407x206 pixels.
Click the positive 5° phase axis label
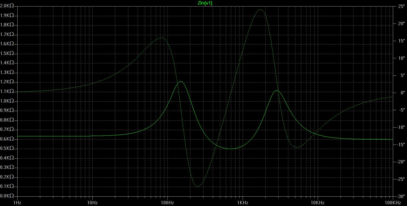[402, 75]
